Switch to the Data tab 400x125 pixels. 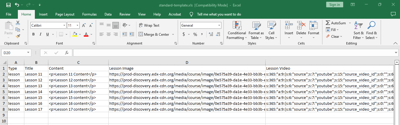[x=108, y=14]
